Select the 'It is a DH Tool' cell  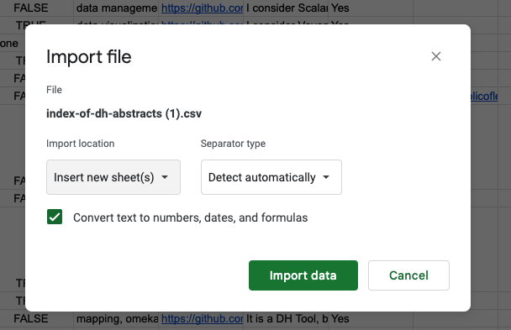click(287, 318)
